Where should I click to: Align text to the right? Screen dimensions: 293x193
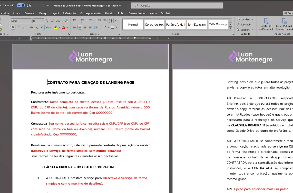tap(85, 27)
